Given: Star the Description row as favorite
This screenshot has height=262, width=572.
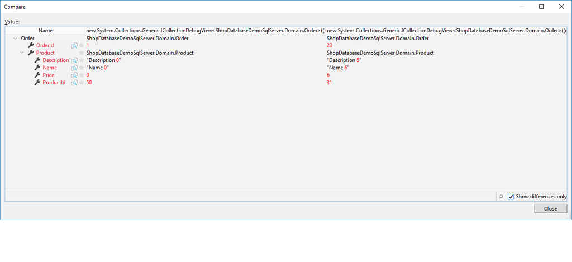Looking at the screenshot, I should click(82, 60).
